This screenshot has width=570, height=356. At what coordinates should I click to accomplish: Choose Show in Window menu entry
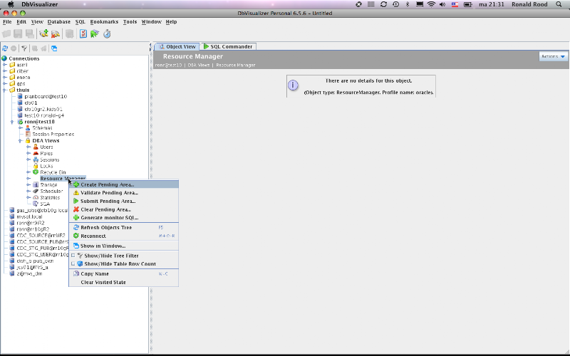[x=124, y=246]
